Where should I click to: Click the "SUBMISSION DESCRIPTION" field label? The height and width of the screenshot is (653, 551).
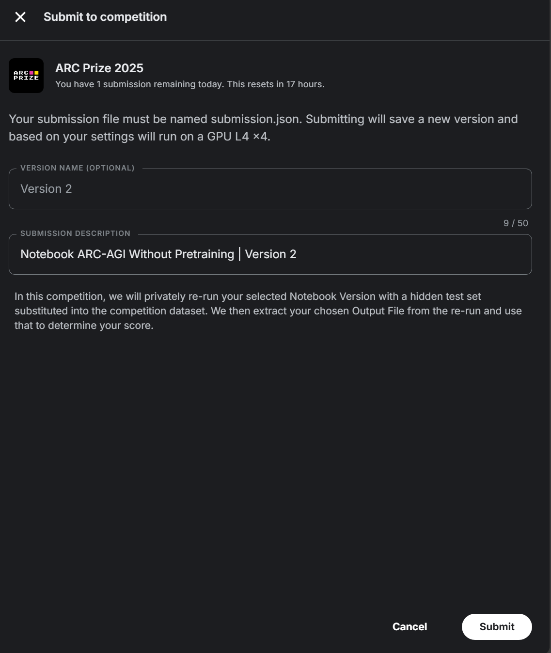75,233
